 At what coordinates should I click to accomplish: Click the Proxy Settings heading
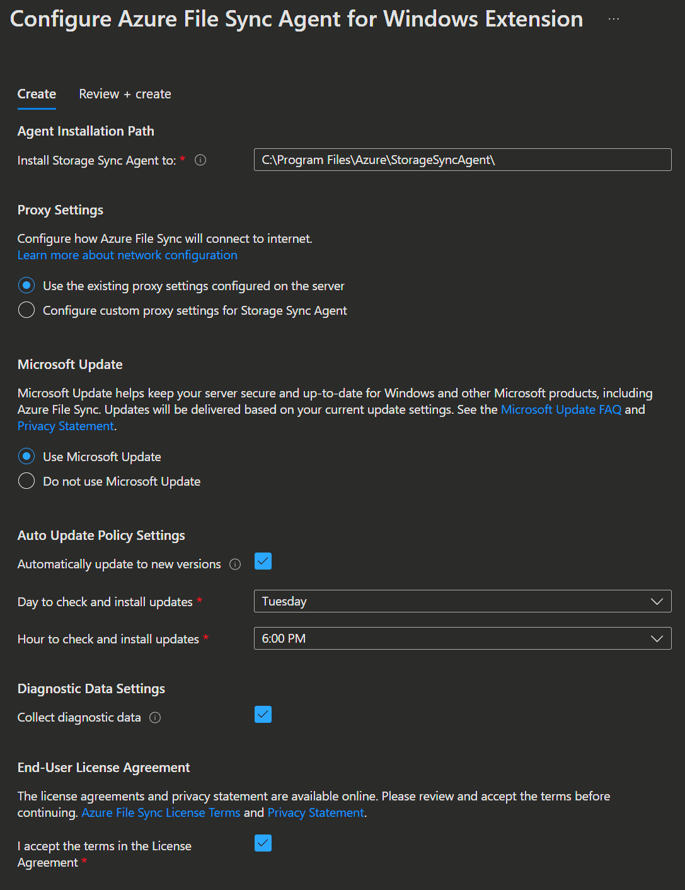(60, 210)
